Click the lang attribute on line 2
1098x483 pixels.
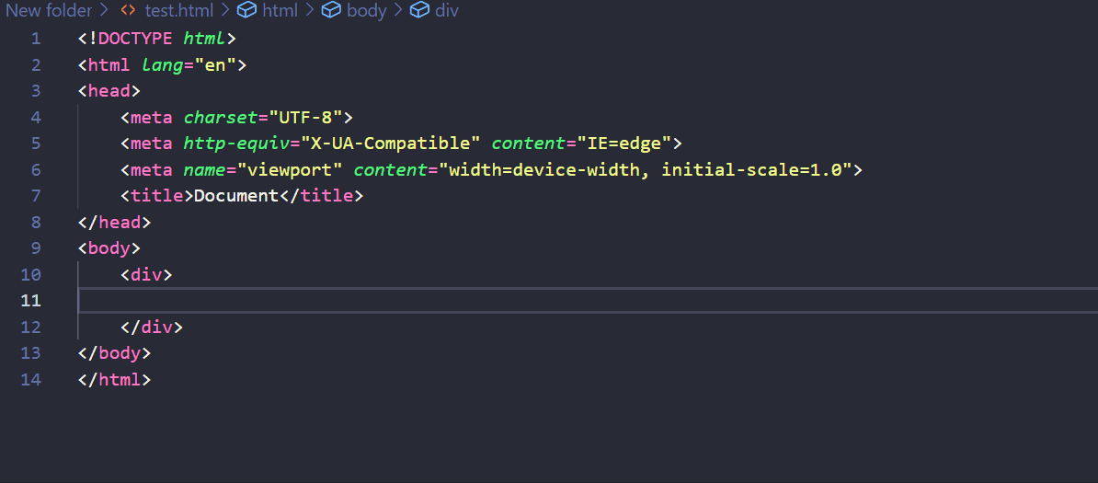point(163,65)
